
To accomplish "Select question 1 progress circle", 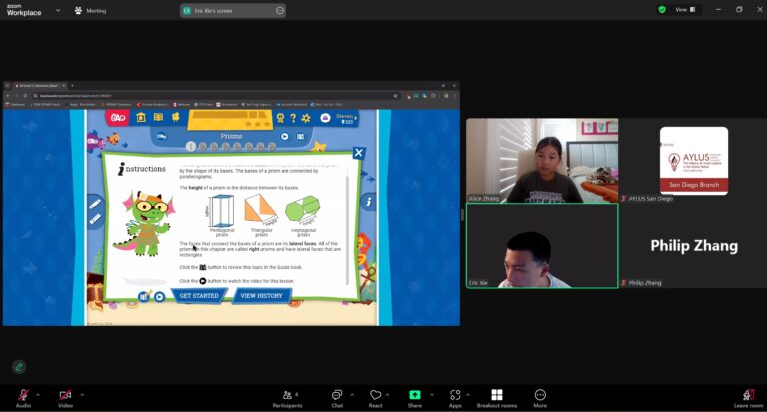I will tap(191, 146).
